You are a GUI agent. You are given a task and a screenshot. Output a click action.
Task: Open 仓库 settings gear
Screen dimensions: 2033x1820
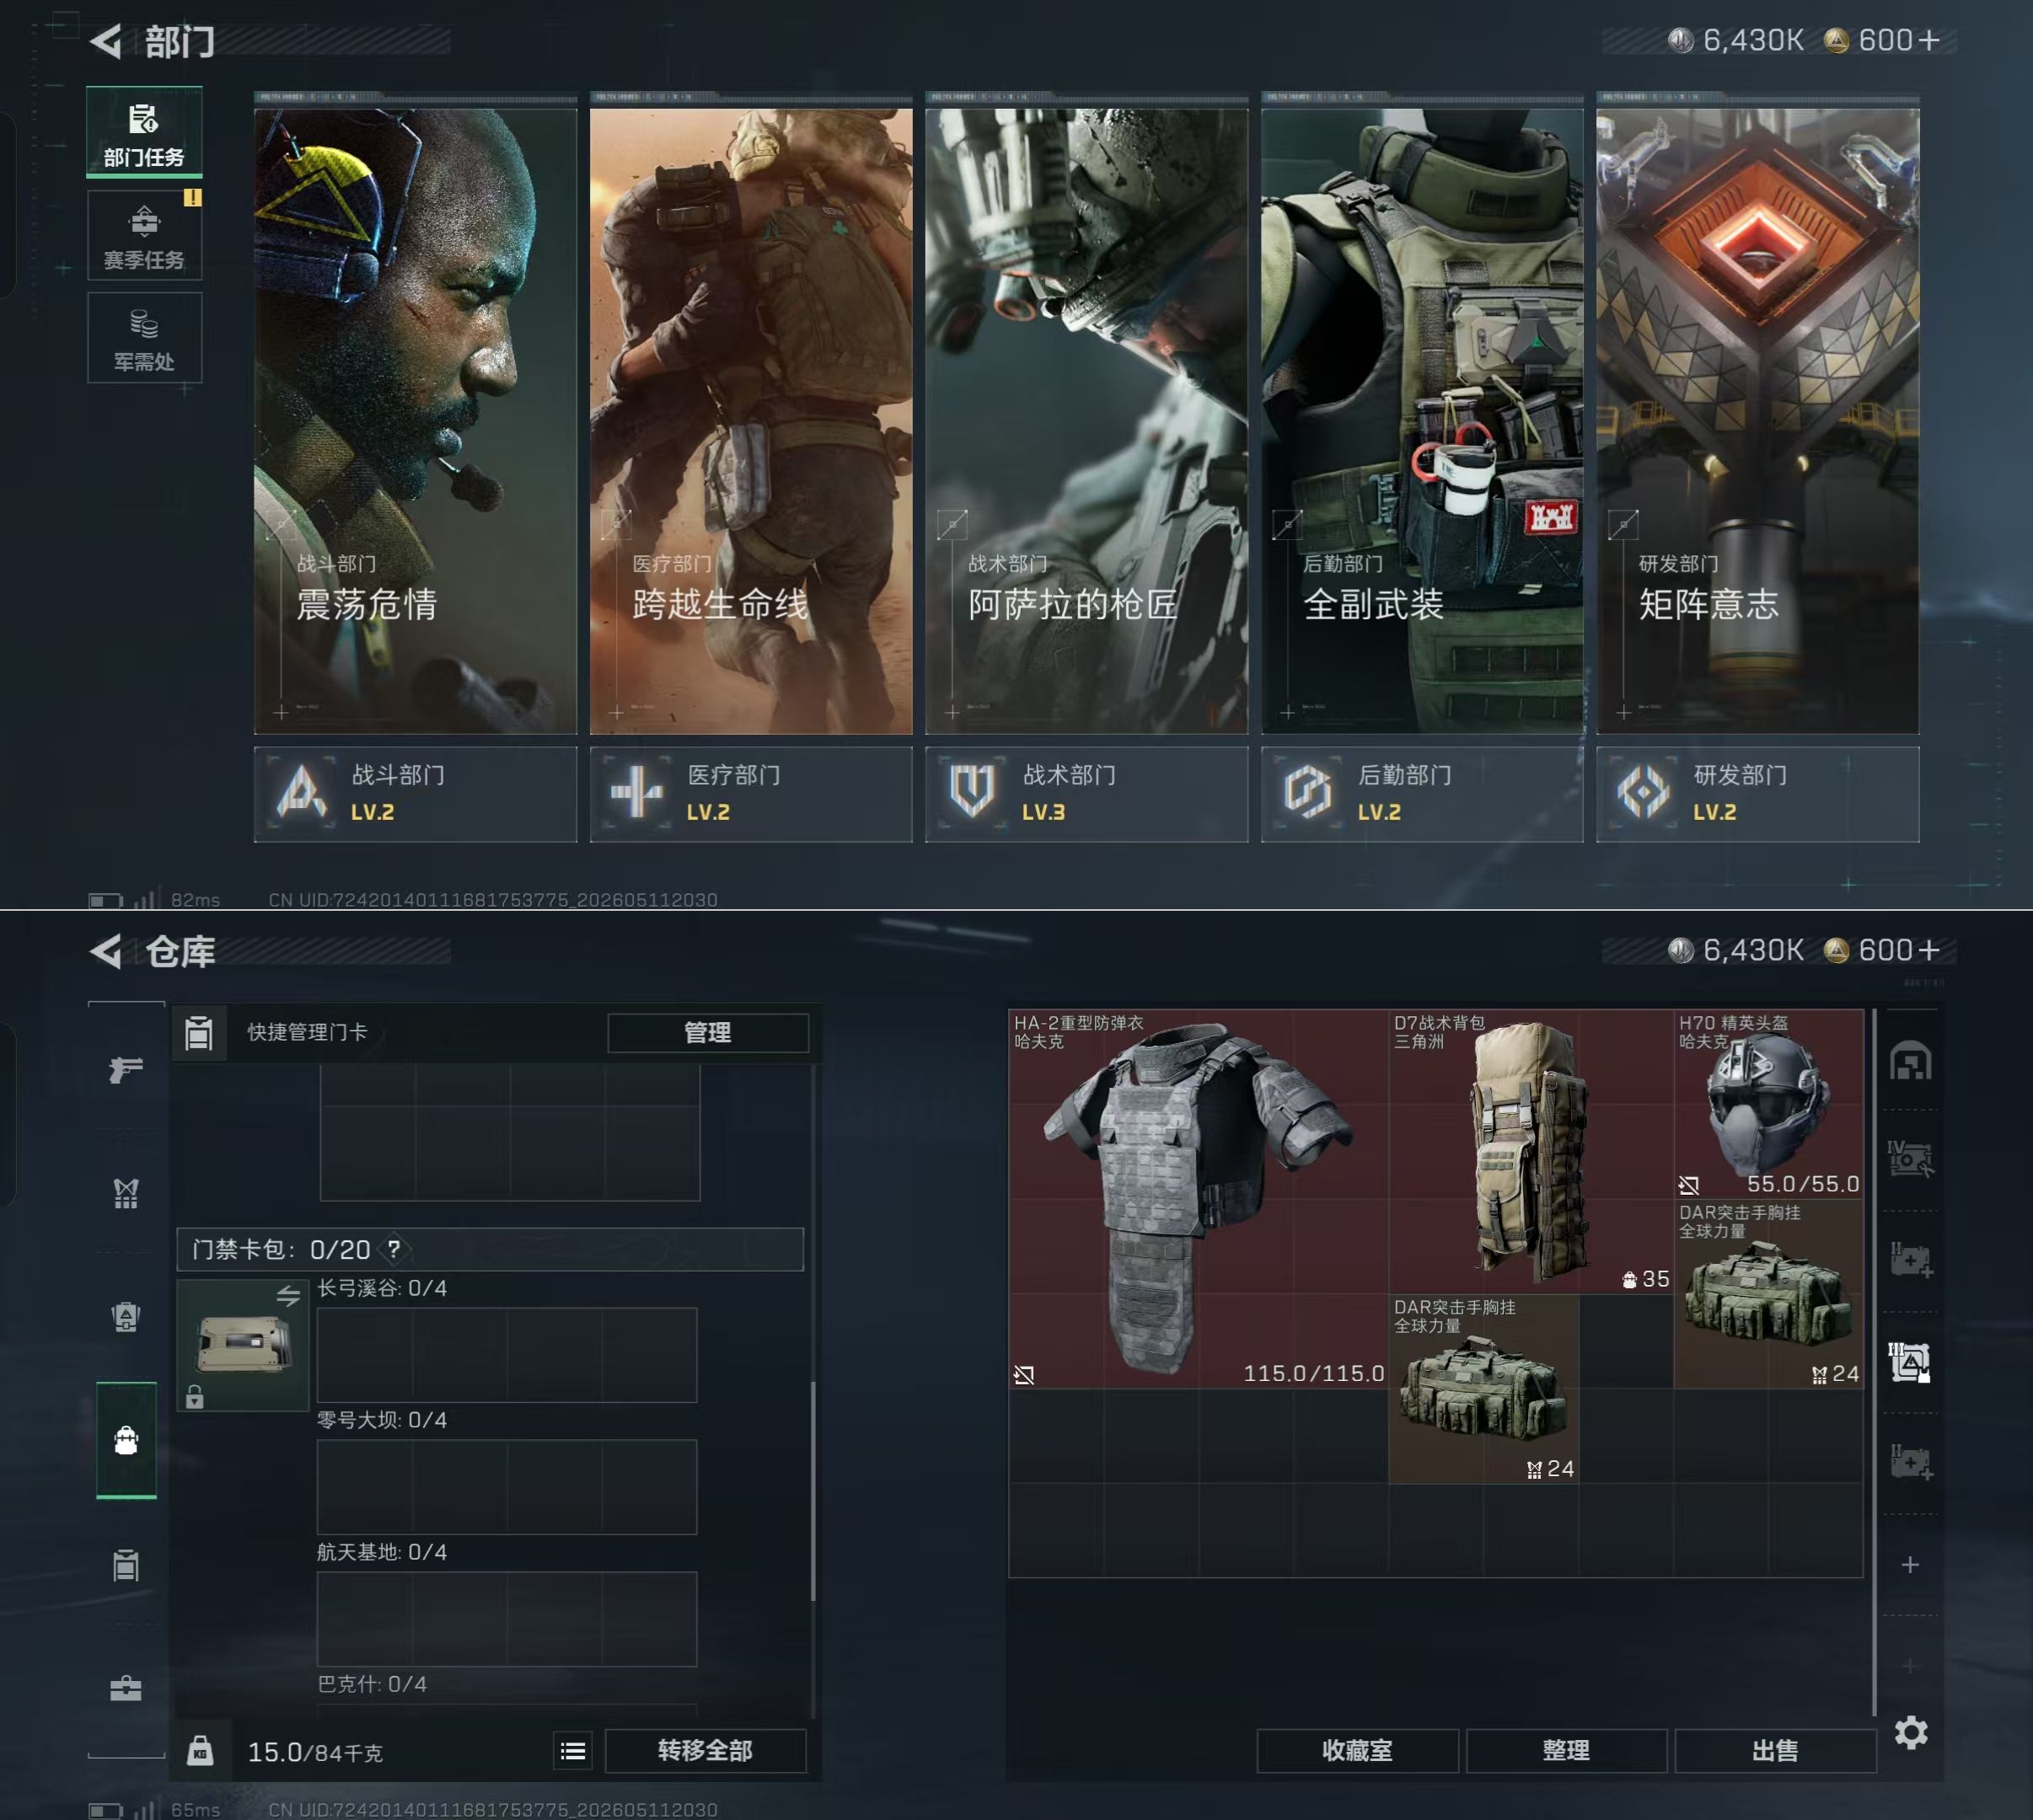tap(1911, 1732)
